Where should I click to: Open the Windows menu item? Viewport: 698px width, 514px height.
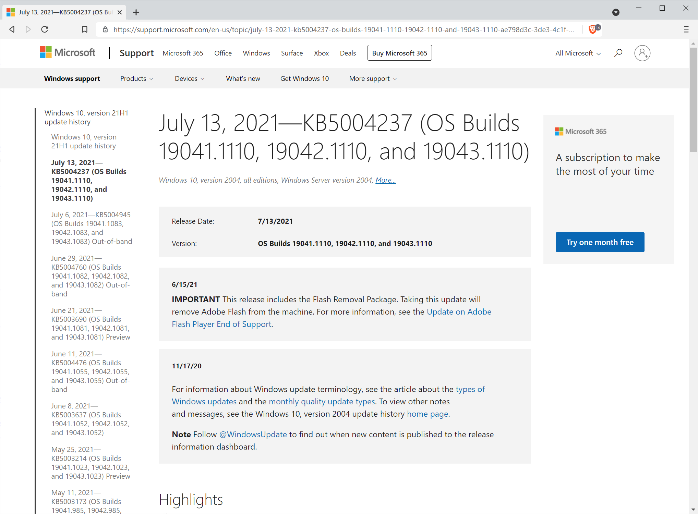(x=256, y=53)
